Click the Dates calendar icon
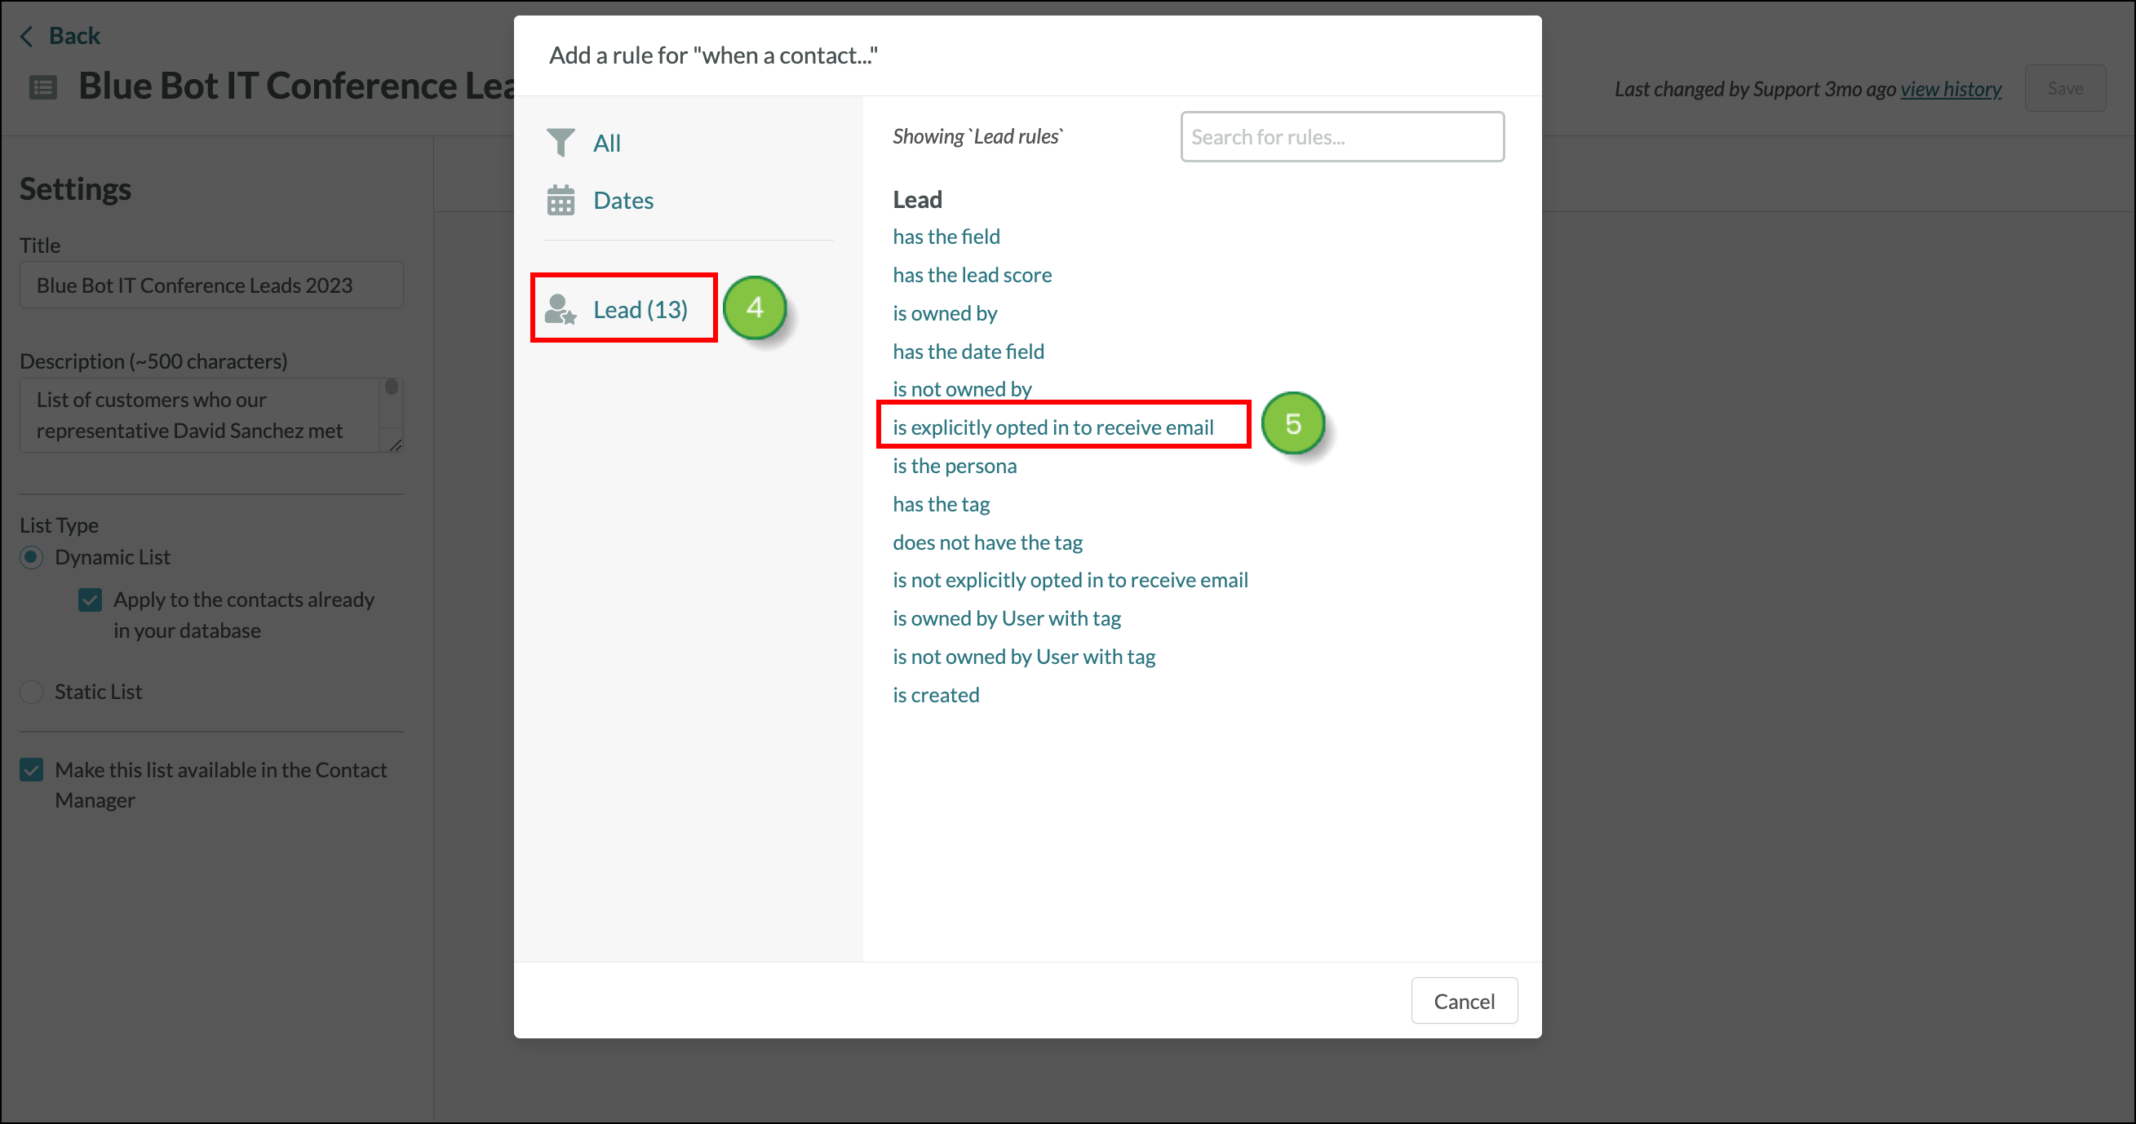 (561, 200)
